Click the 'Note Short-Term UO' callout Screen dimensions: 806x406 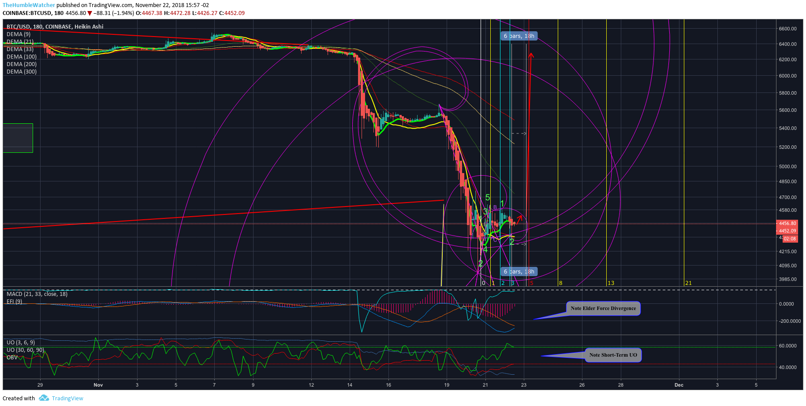pyautogui.click(x=613, y=355)
